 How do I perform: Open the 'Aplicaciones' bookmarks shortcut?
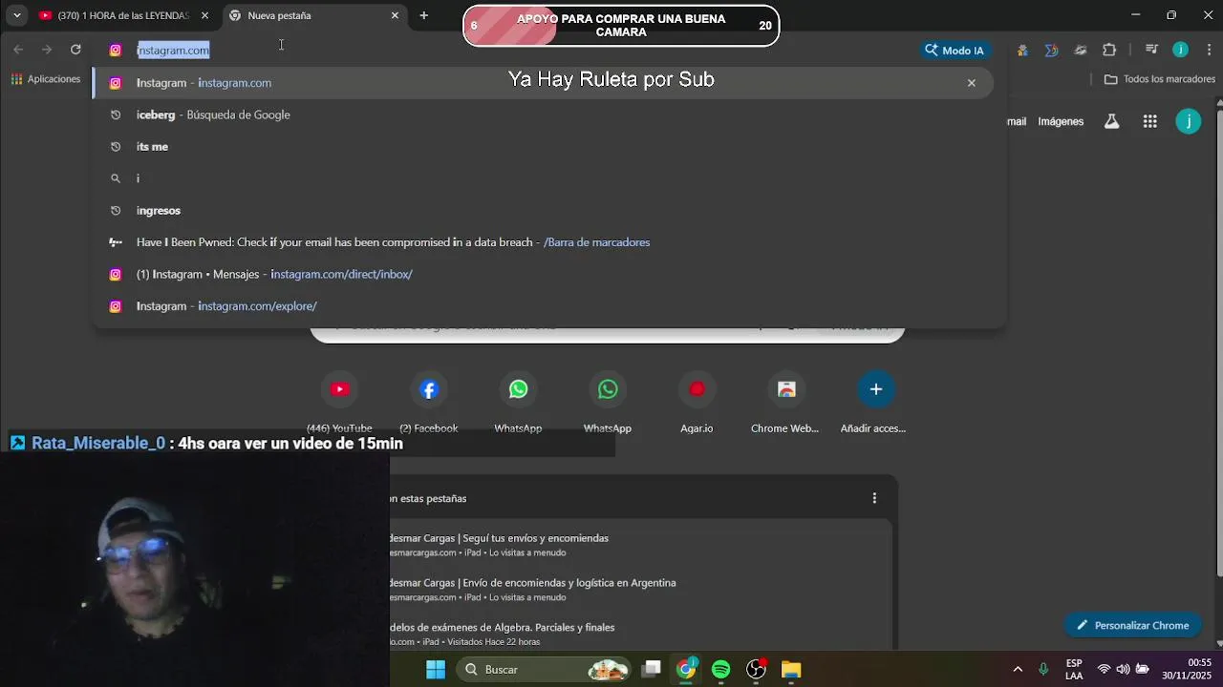[46, 79]
